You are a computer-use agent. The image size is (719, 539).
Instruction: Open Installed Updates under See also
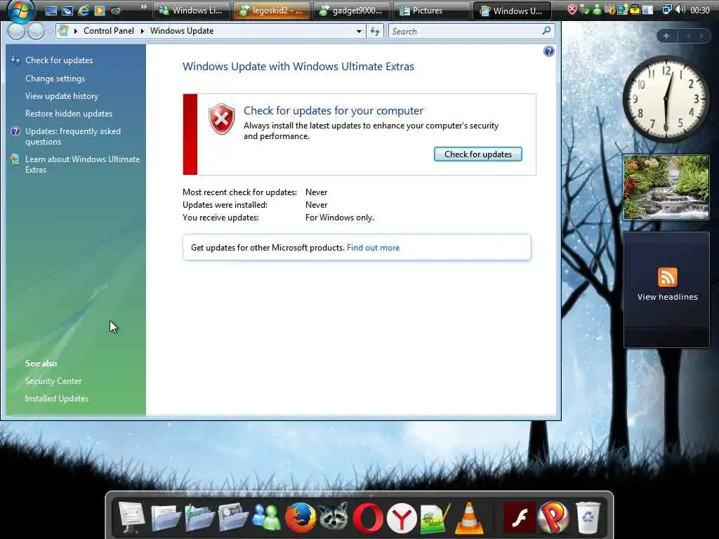57,399
